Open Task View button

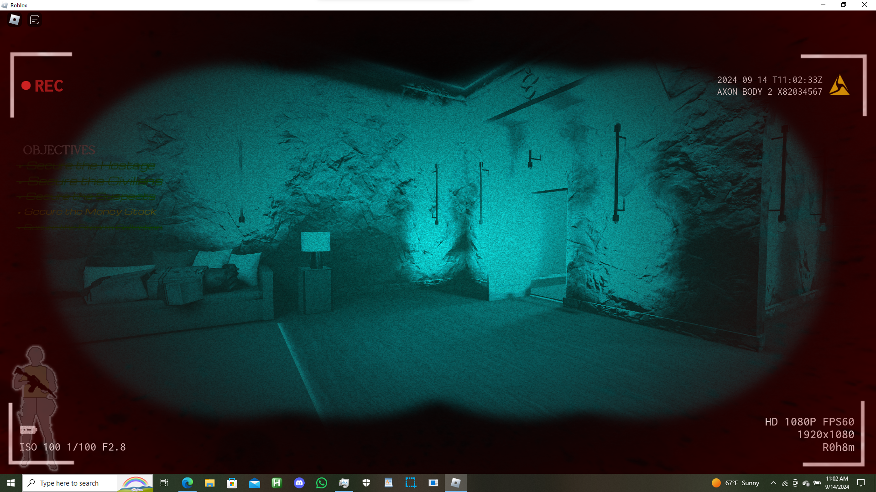[x=164, y=483]
